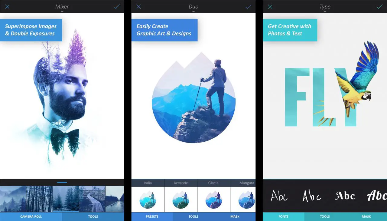
Task: Dismiss the Type screen using the X icon
Action: pyautogui.click(x=270, y=7)
